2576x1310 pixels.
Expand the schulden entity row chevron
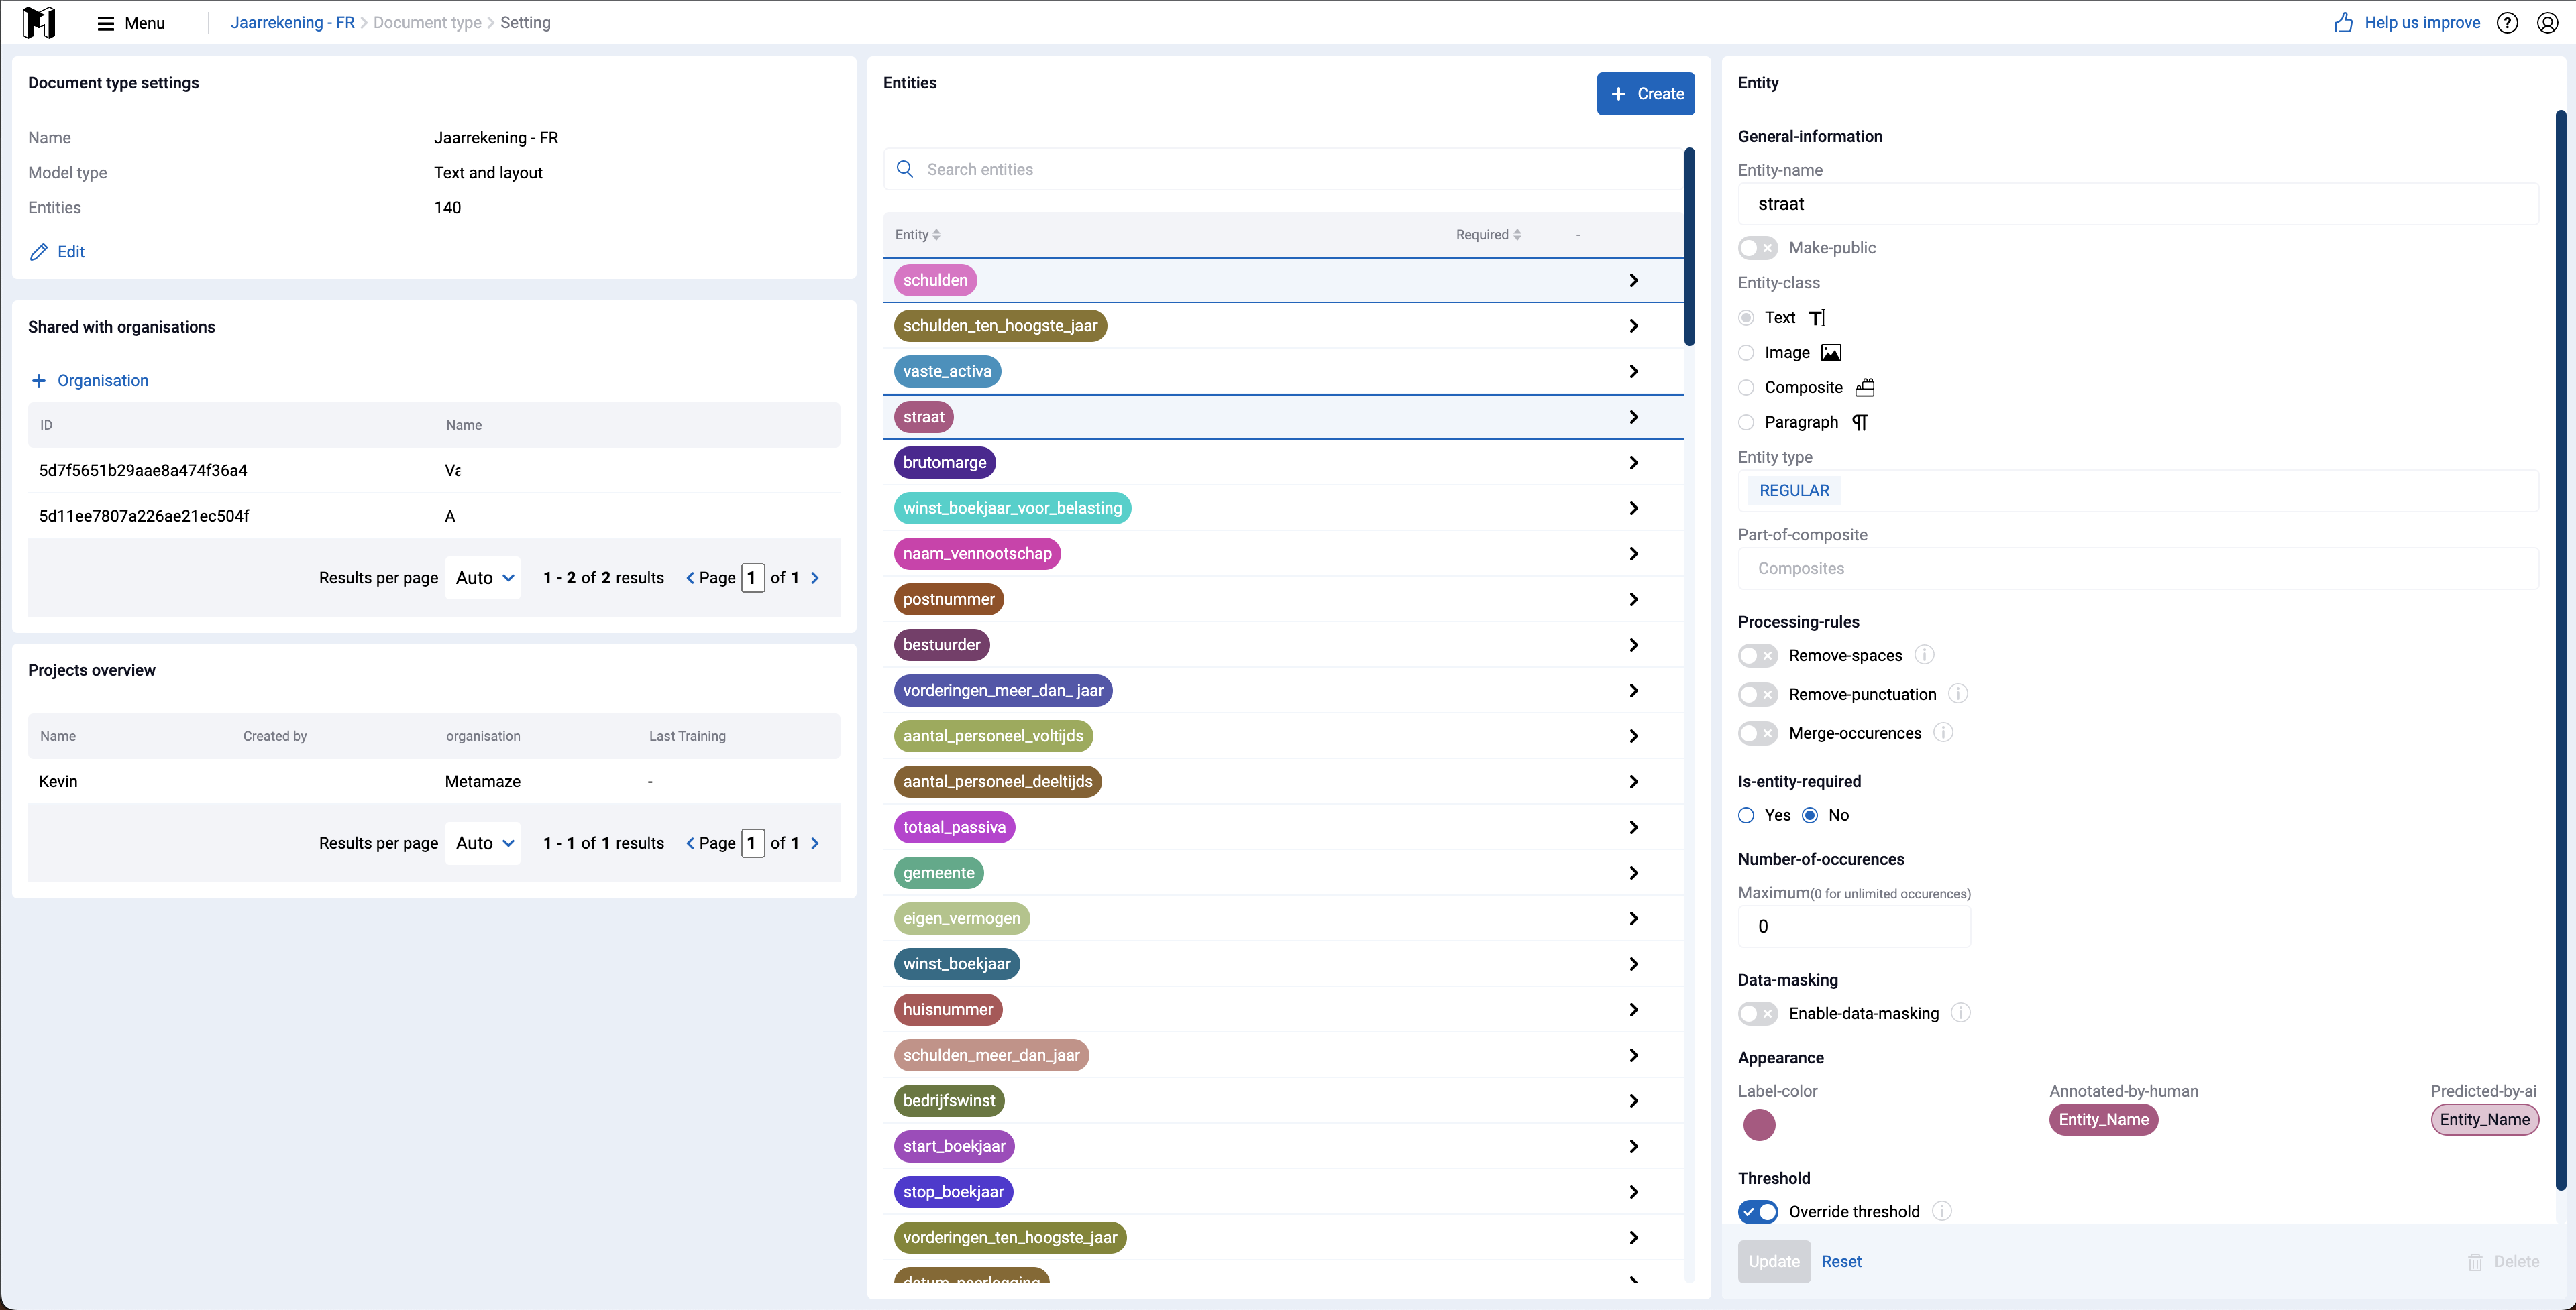tap(1633, 281)
